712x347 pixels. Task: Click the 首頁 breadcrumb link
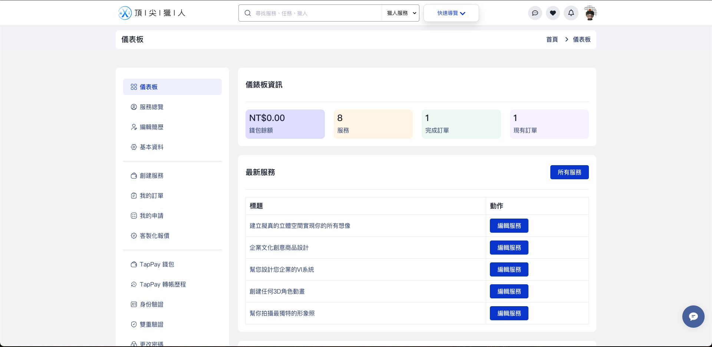tap(552, 39)
